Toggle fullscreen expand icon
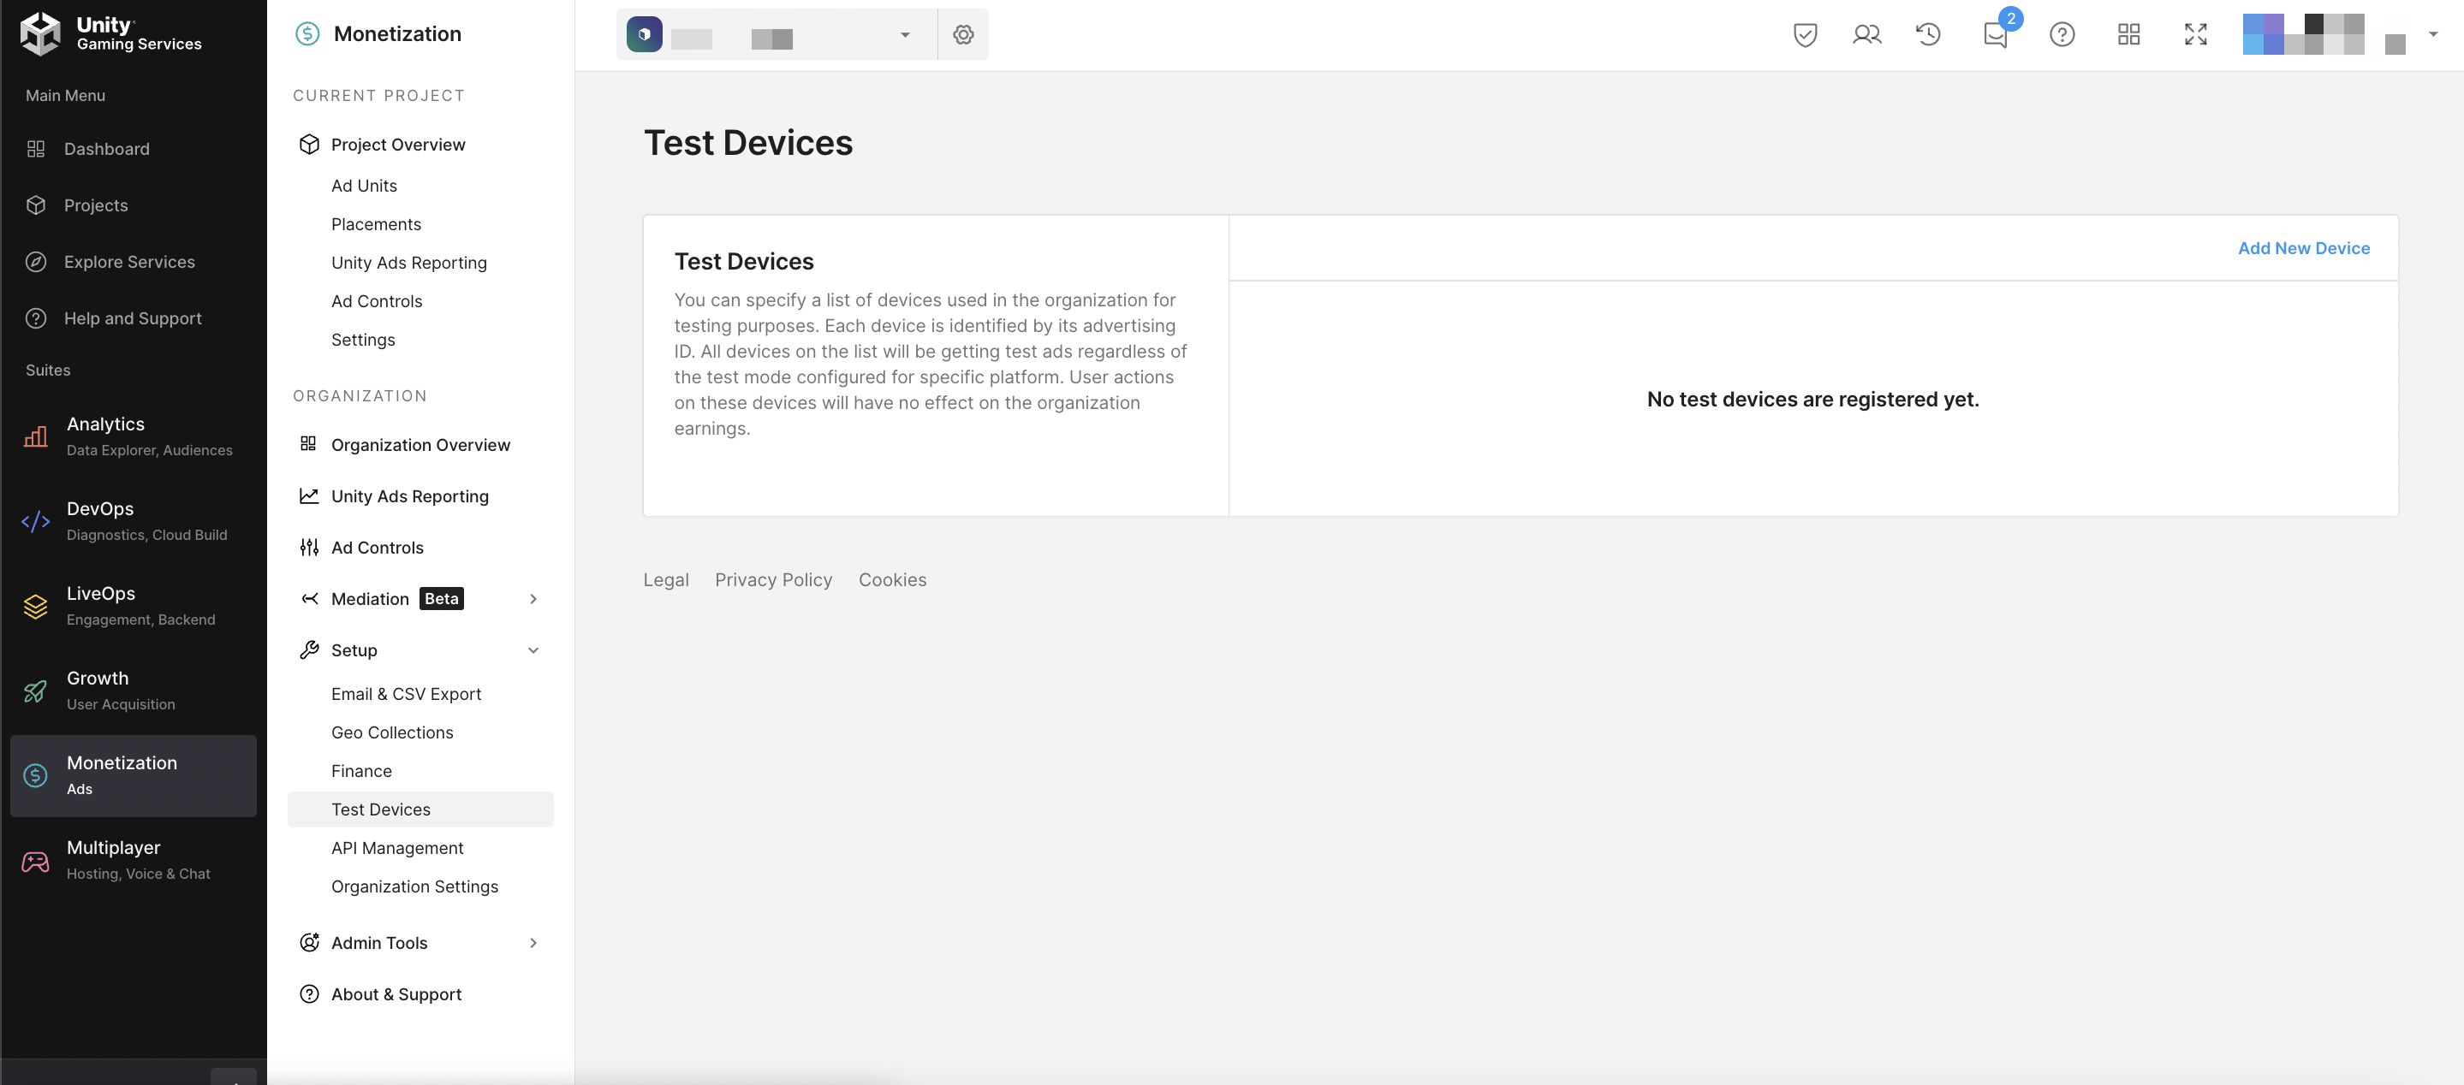This screenshot has height=1085, width=2464. [2195, 34]
